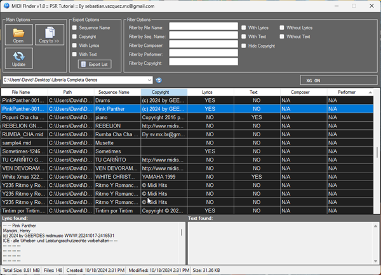Sort by File Name column header
Viewport: 381px width, 275px height.
(x=24, y=92)
